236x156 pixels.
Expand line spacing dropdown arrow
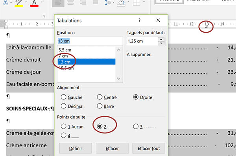(113, 2)
